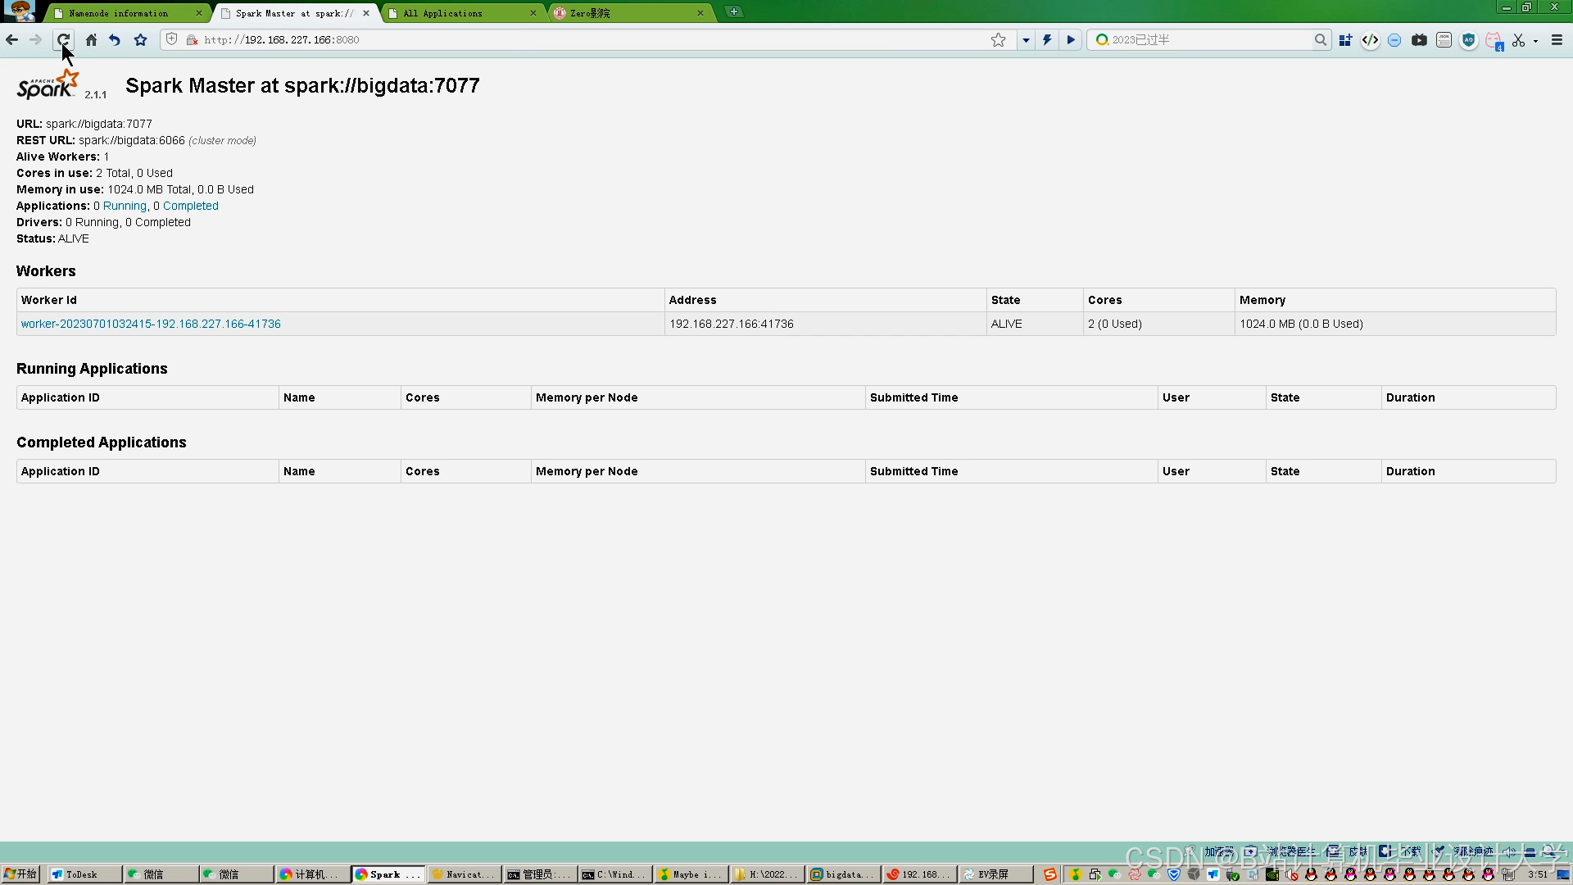Open the scissors screenshot tool
Image resolution: width=1573 pixels, height=885 pixels.
tap(1518, 40)
